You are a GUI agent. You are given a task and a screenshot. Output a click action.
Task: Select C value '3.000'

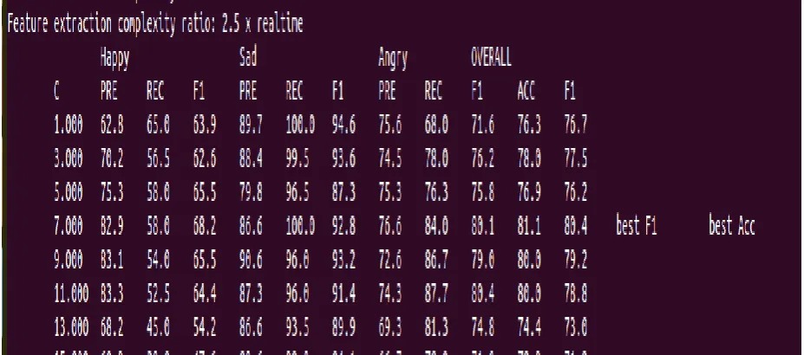[69, 158]
